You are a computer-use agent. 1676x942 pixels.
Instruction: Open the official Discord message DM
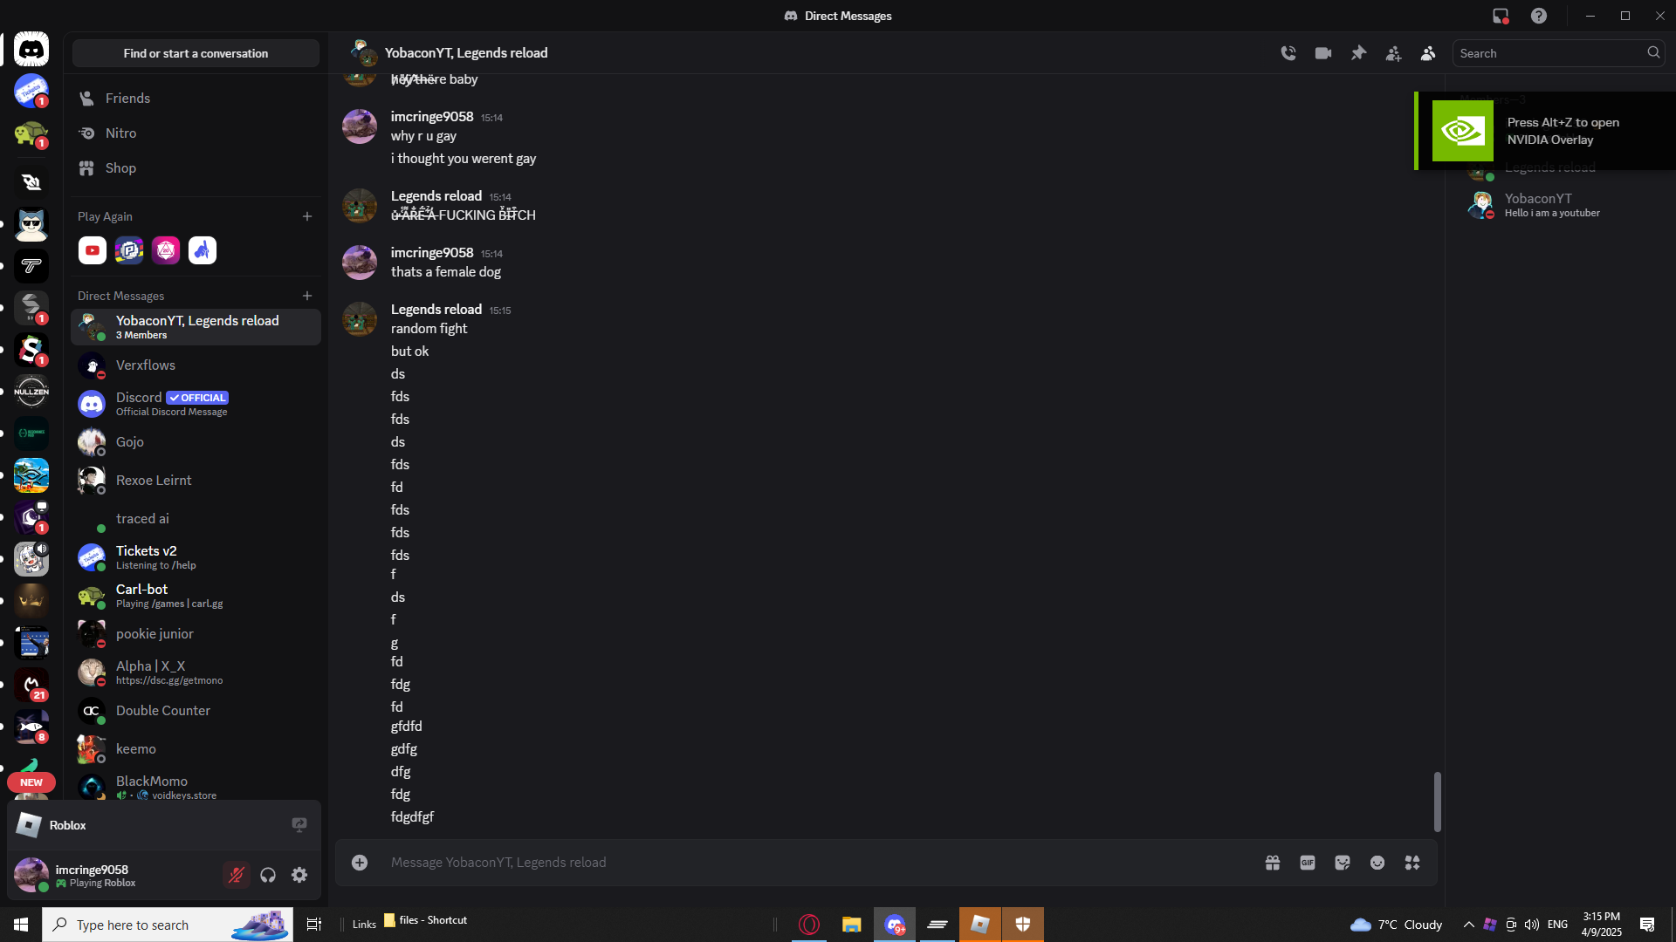[196, 404]
